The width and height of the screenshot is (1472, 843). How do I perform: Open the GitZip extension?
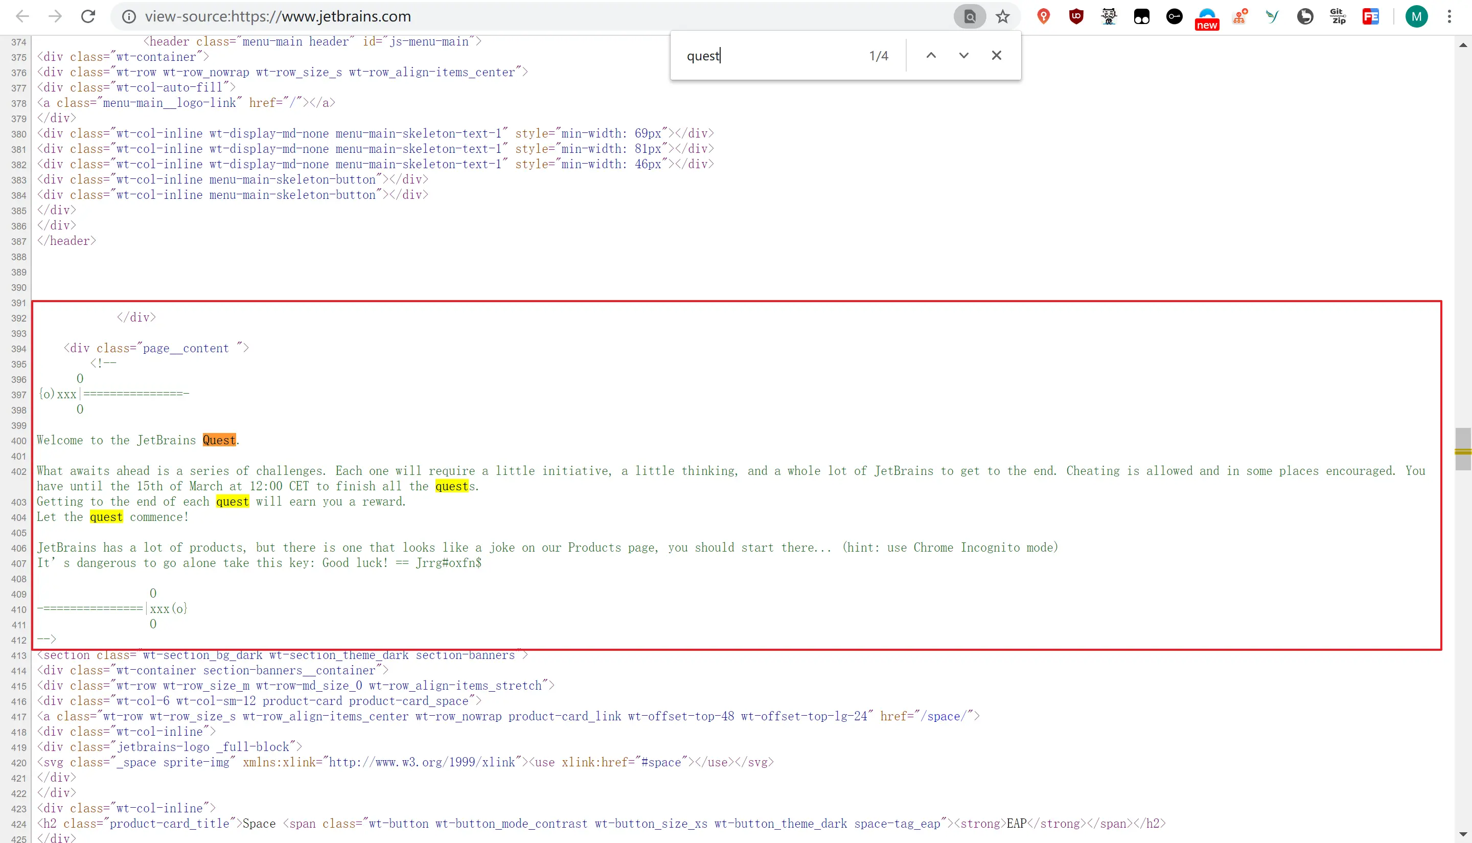[1338, 16]
